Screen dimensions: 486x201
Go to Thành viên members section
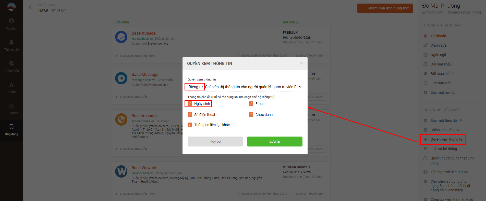(x=11, y=66)
